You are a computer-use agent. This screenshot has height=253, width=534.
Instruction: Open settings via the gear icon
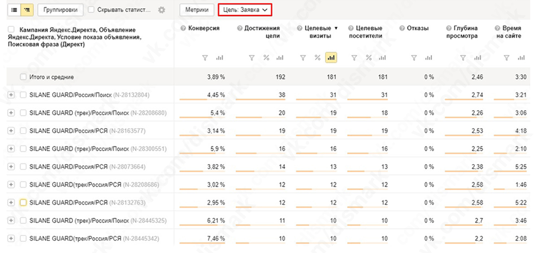pyautogui.click(x=162, y=10)
